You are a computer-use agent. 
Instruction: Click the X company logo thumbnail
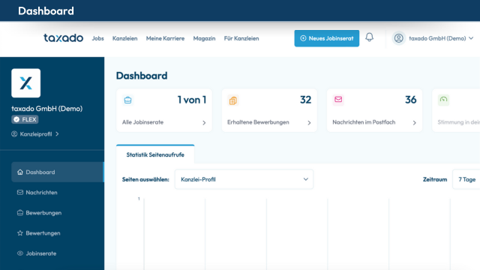coord(25,83)
